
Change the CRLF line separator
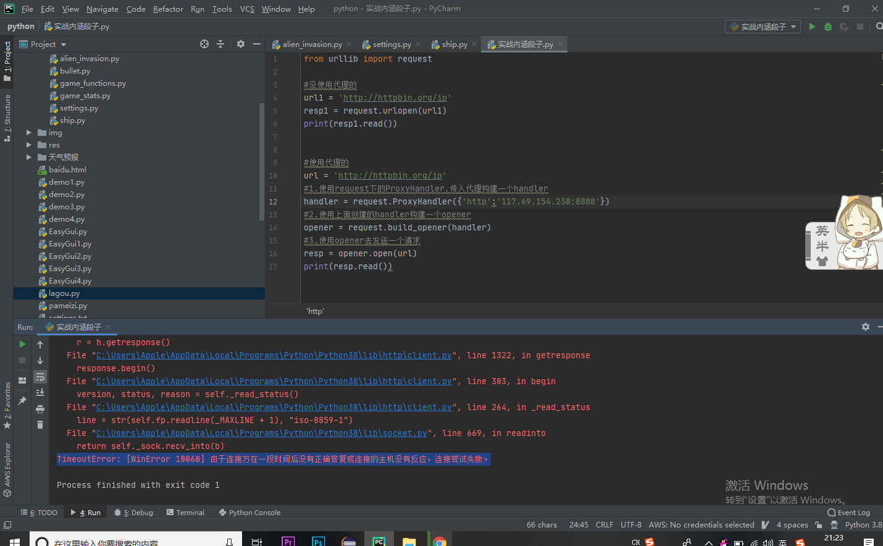[605, 525]
